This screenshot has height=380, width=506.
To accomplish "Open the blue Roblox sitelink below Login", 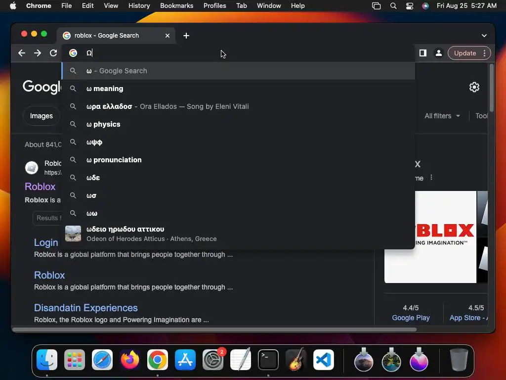I will point(49,275).
